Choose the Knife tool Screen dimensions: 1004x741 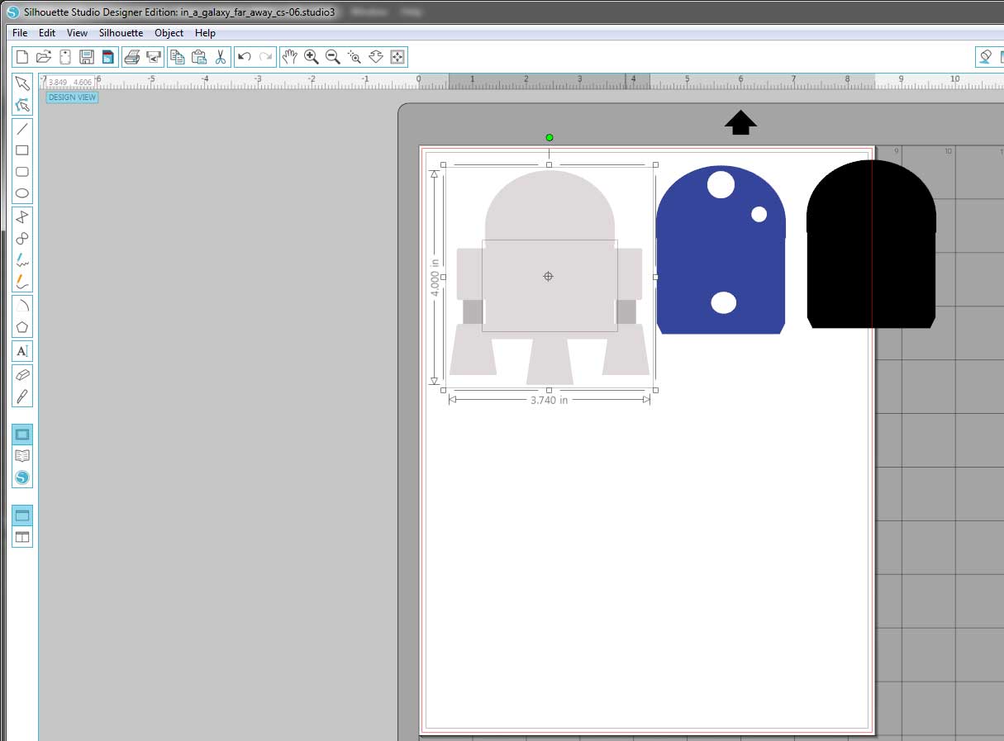tap(22, 396)
